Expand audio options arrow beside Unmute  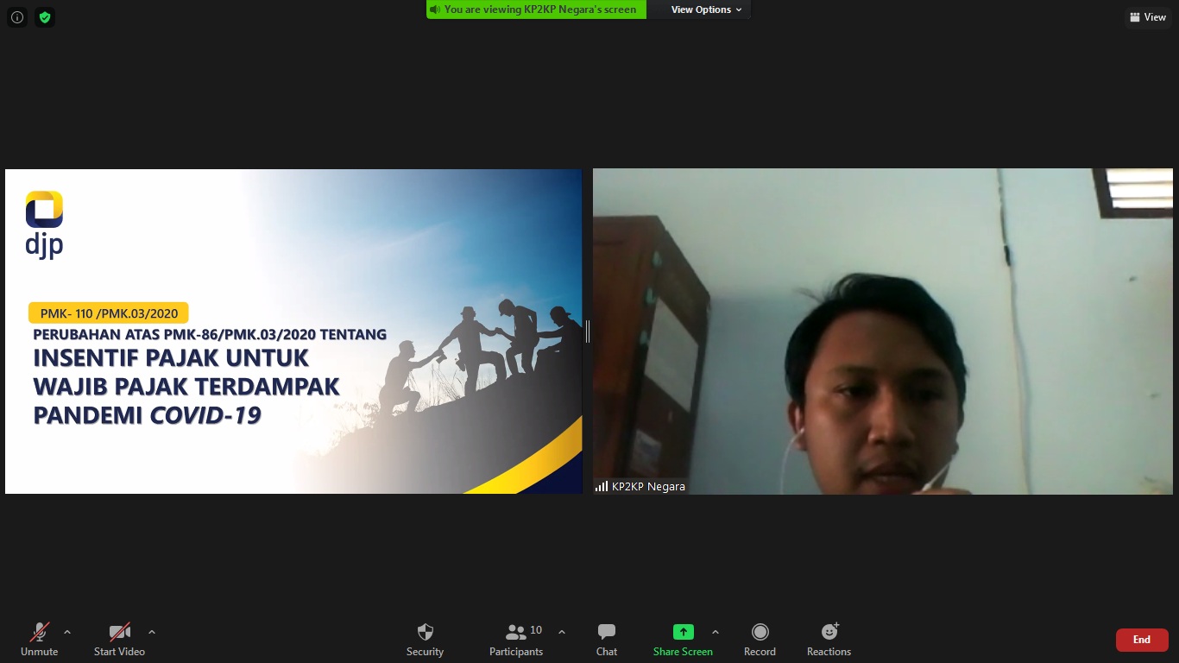click(67, 632)
